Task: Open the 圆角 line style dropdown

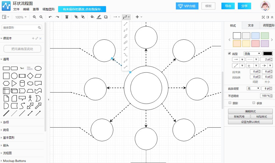Action: point(252,54)
